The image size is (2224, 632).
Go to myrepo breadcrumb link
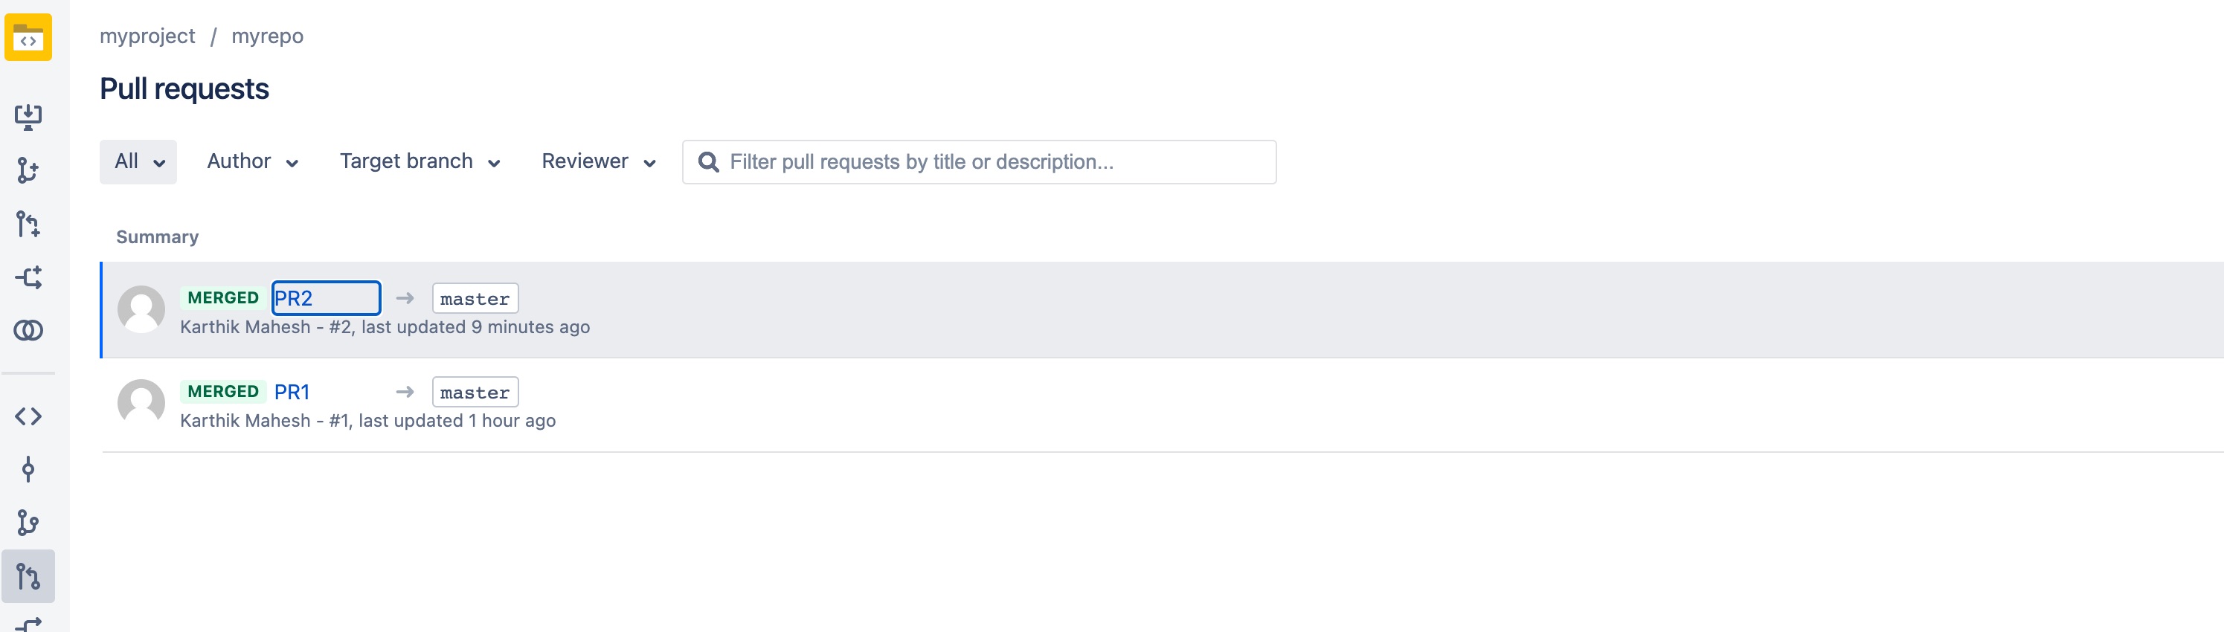[268, 36]
